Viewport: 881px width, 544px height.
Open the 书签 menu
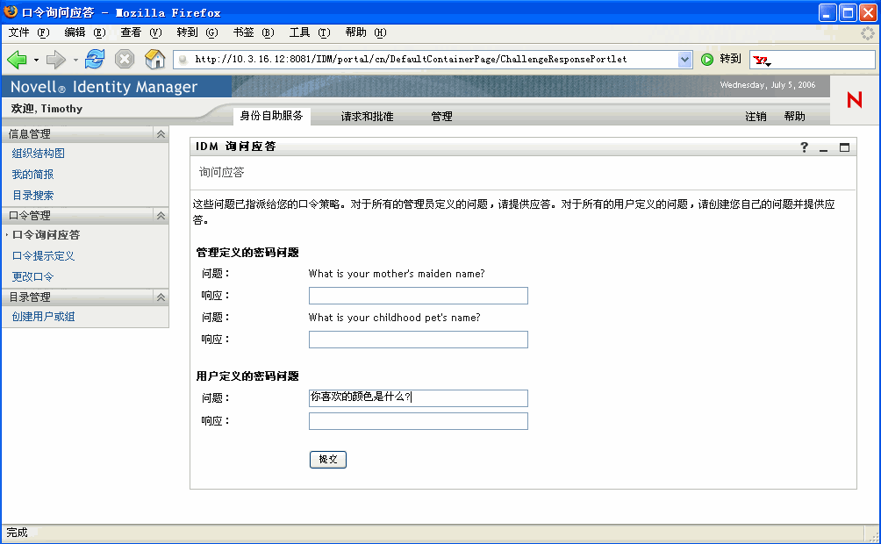(x=254, y=32)
